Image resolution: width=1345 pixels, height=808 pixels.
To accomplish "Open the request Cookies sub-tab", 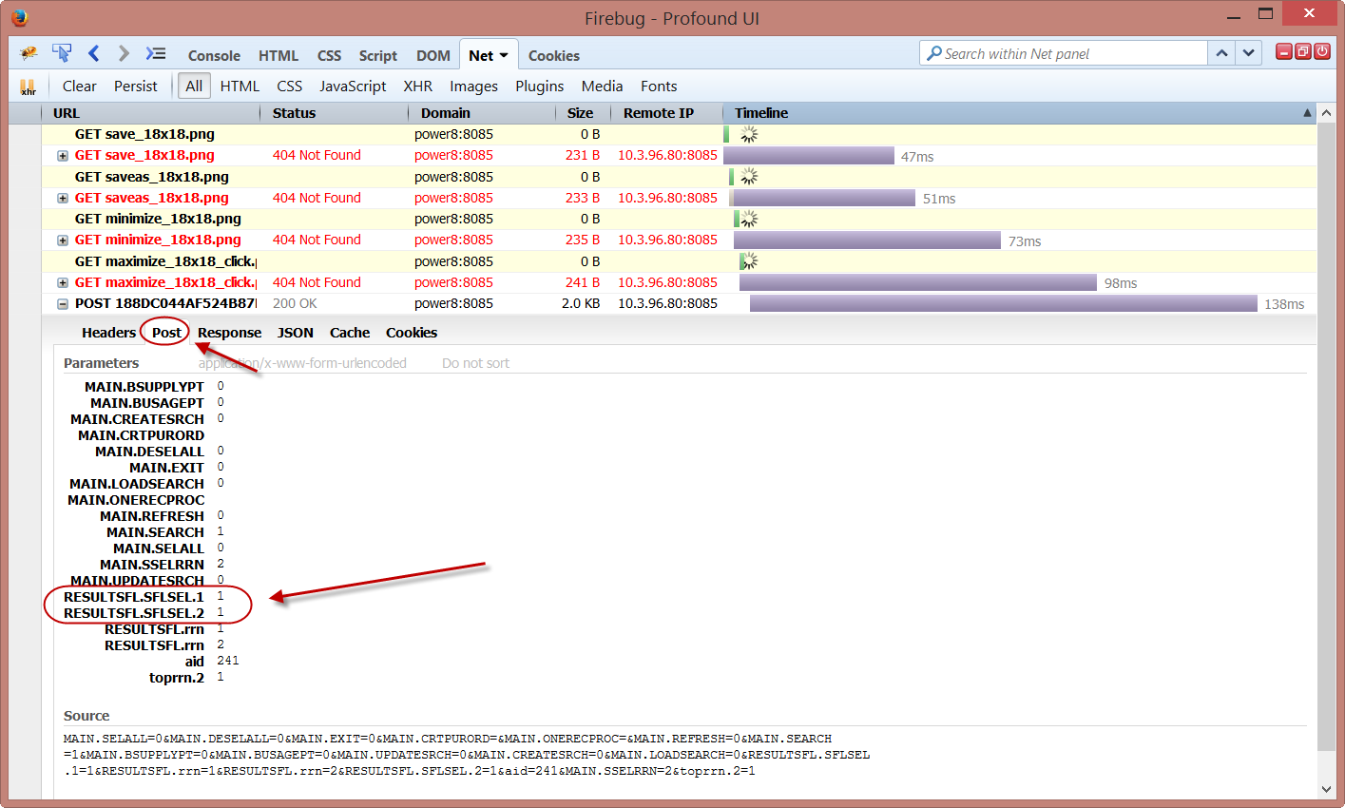I will click(412, 333).
